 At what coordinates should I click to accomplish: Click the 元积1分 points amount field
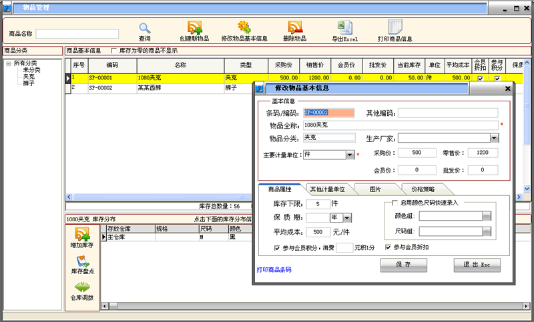tap(344, 247)
